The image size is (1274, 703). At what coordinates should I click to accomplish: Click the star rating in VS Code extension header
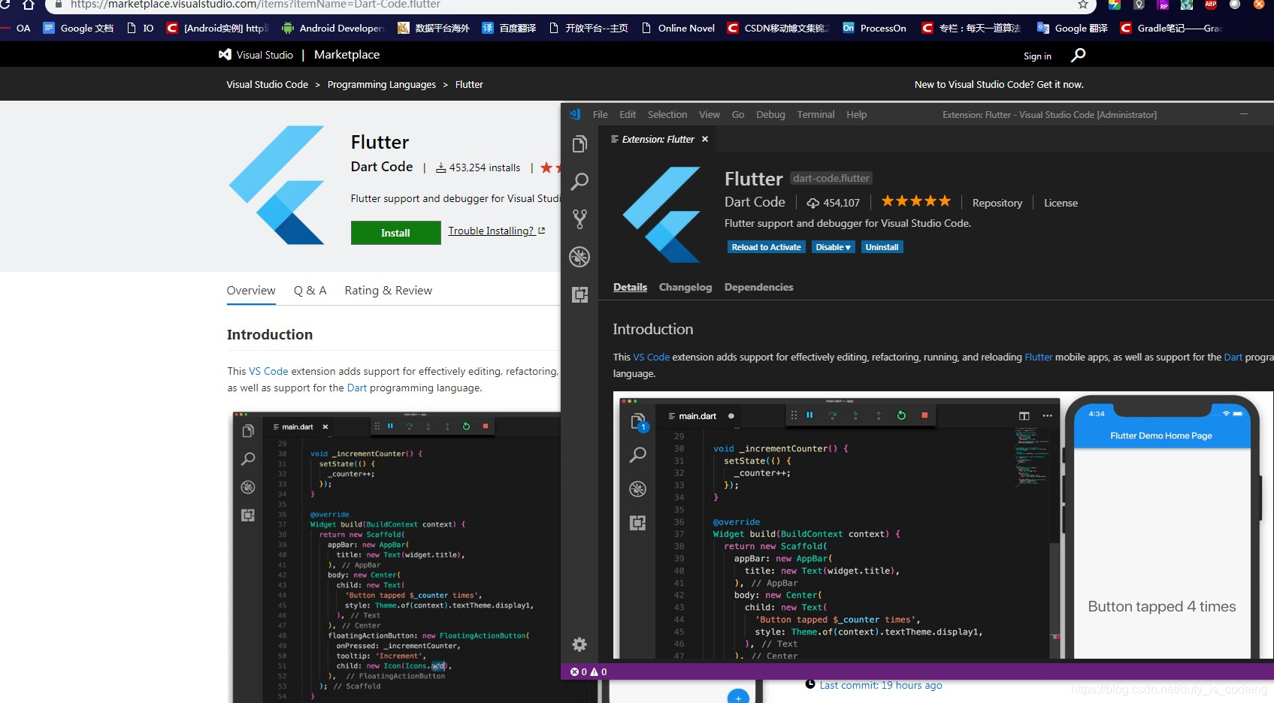[x=915, y=201]
